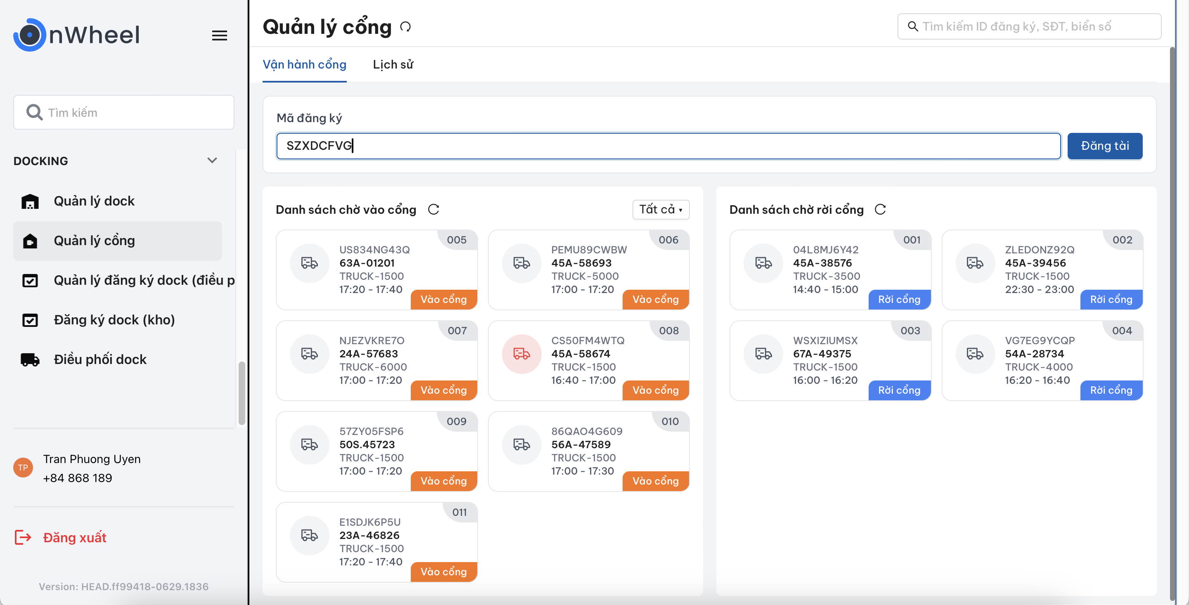Click truck icon of card VG7EG9YCQP
Screen dimensions: 1189x605
tap(975, 354)
